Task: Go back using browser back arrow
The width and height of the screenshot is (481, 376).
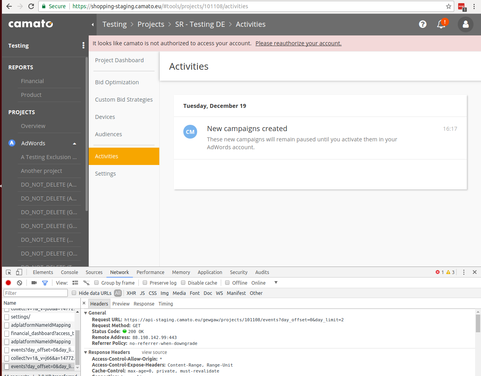Action: point(9,6)
